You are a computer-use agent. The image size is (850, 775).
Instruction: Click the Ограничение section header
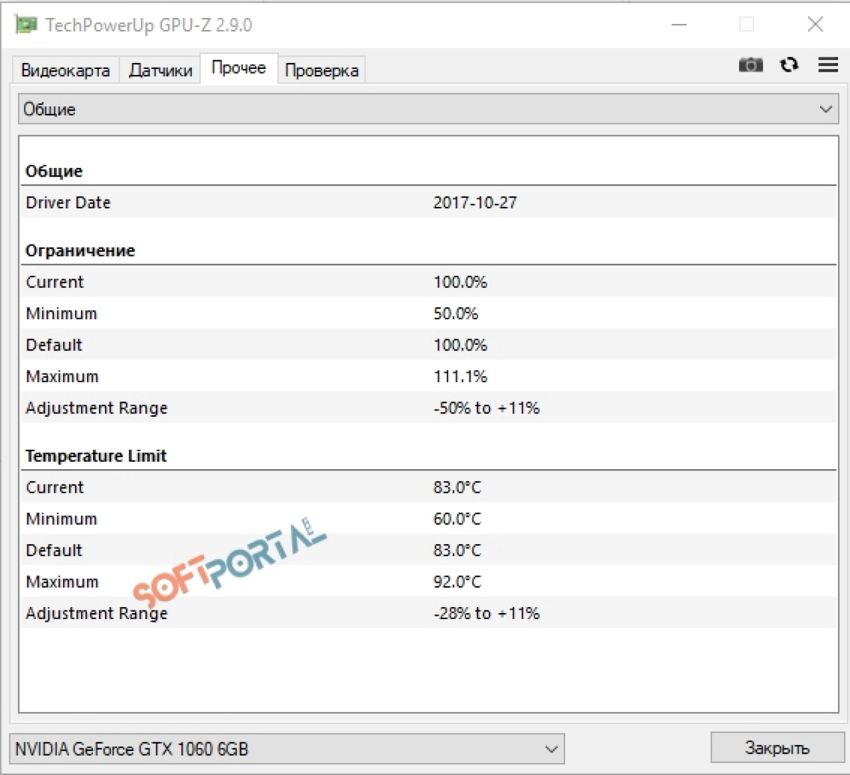coord(80,251)
